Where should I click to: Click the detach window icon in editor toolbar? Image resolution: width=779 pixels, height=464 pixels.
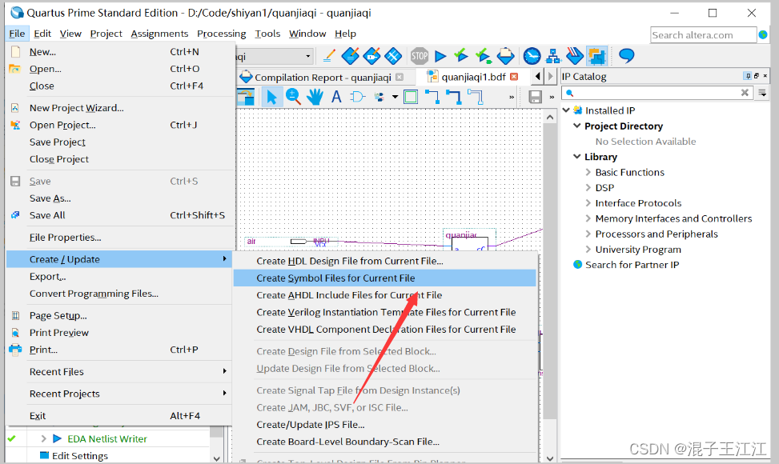coord(246,97)
